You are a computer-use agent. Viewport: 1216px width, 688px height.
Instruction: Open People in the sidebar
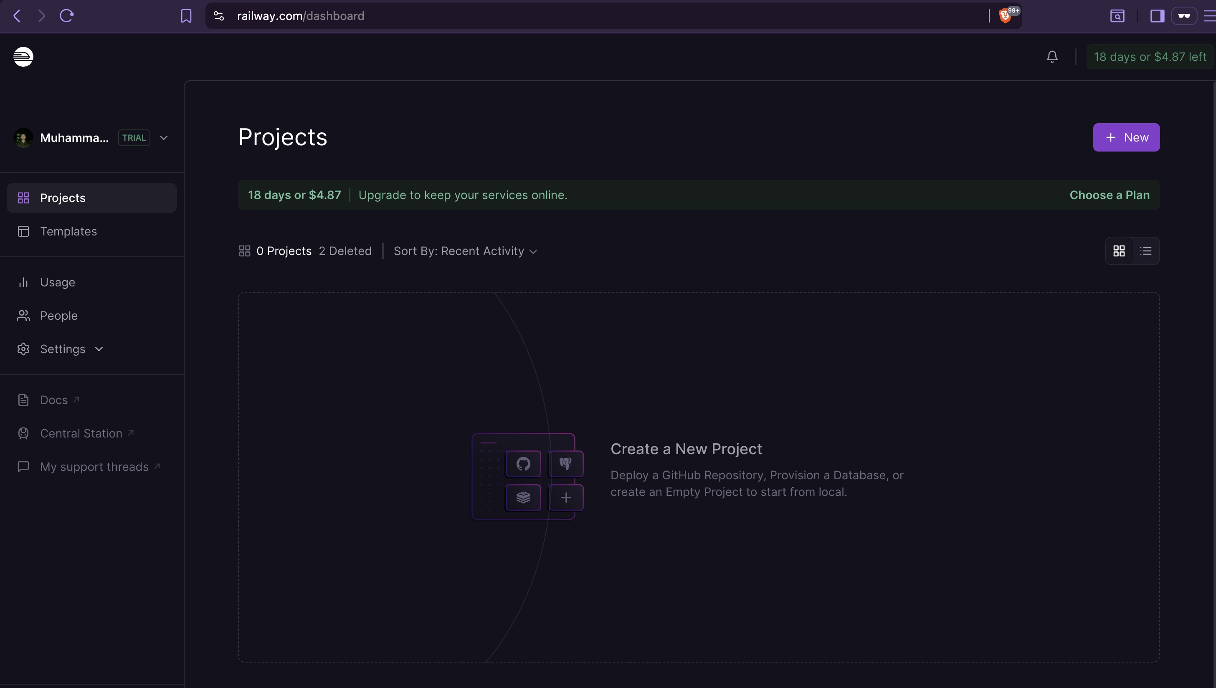tap(92, 316)
